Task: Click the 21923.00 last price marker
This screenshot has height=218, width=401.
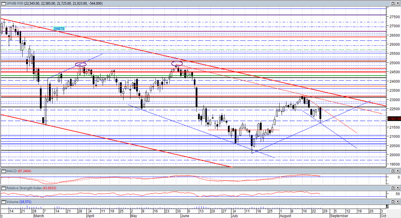Action: (x=394, y=119)
